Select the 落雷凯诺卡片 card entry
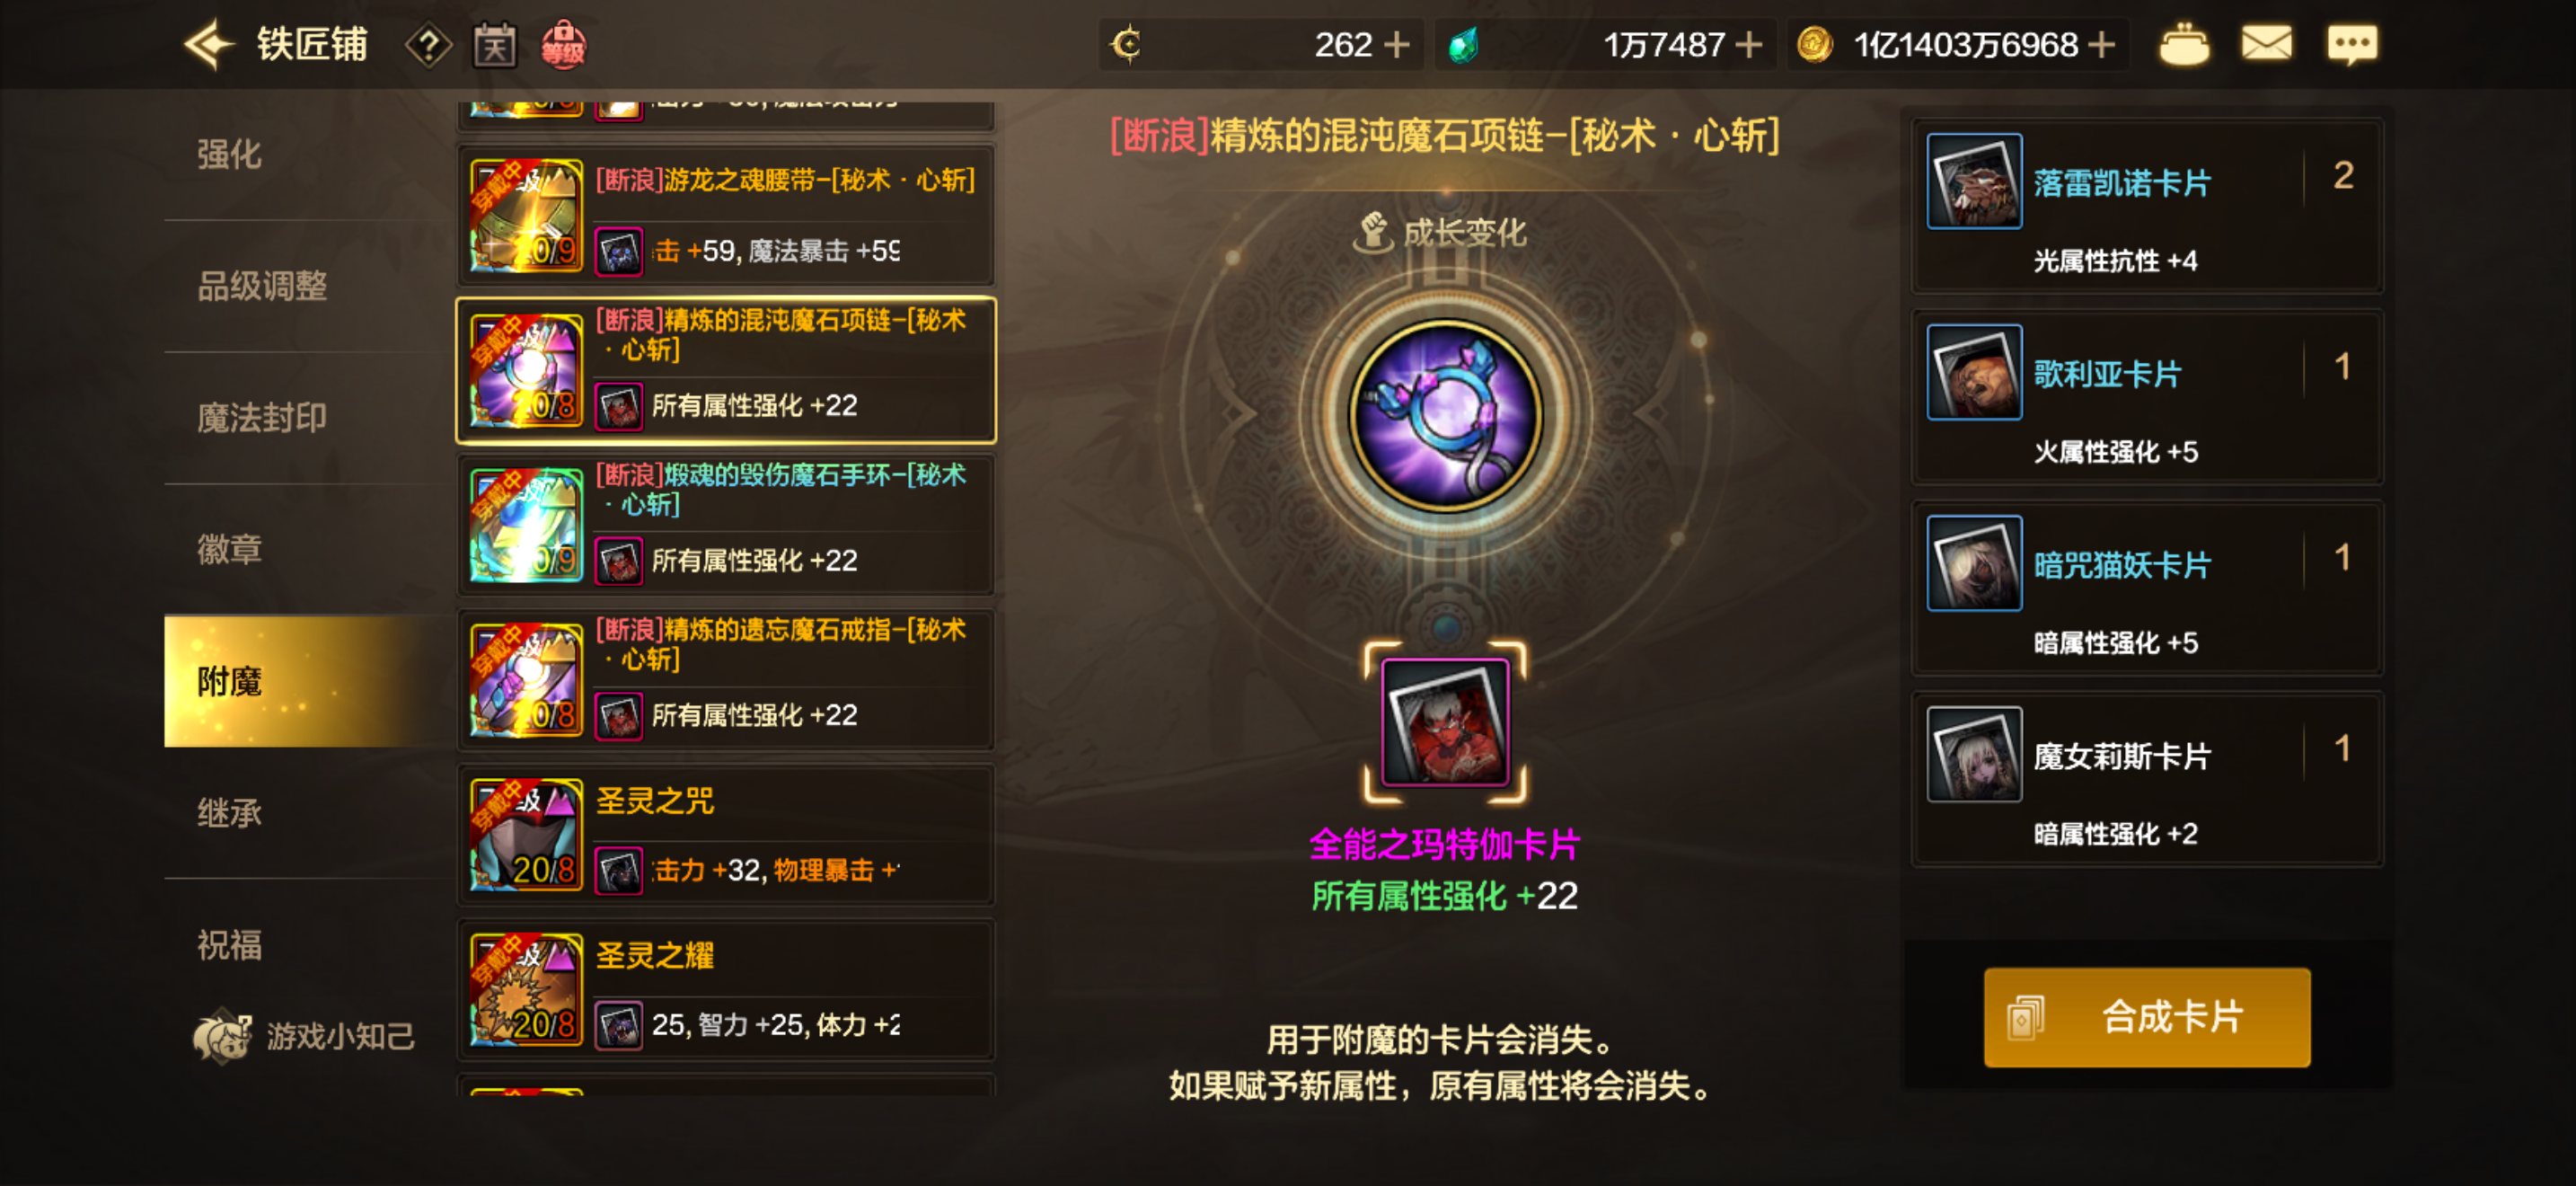This screenshot has width=2576, height=1186. [x=2147, y=206]
